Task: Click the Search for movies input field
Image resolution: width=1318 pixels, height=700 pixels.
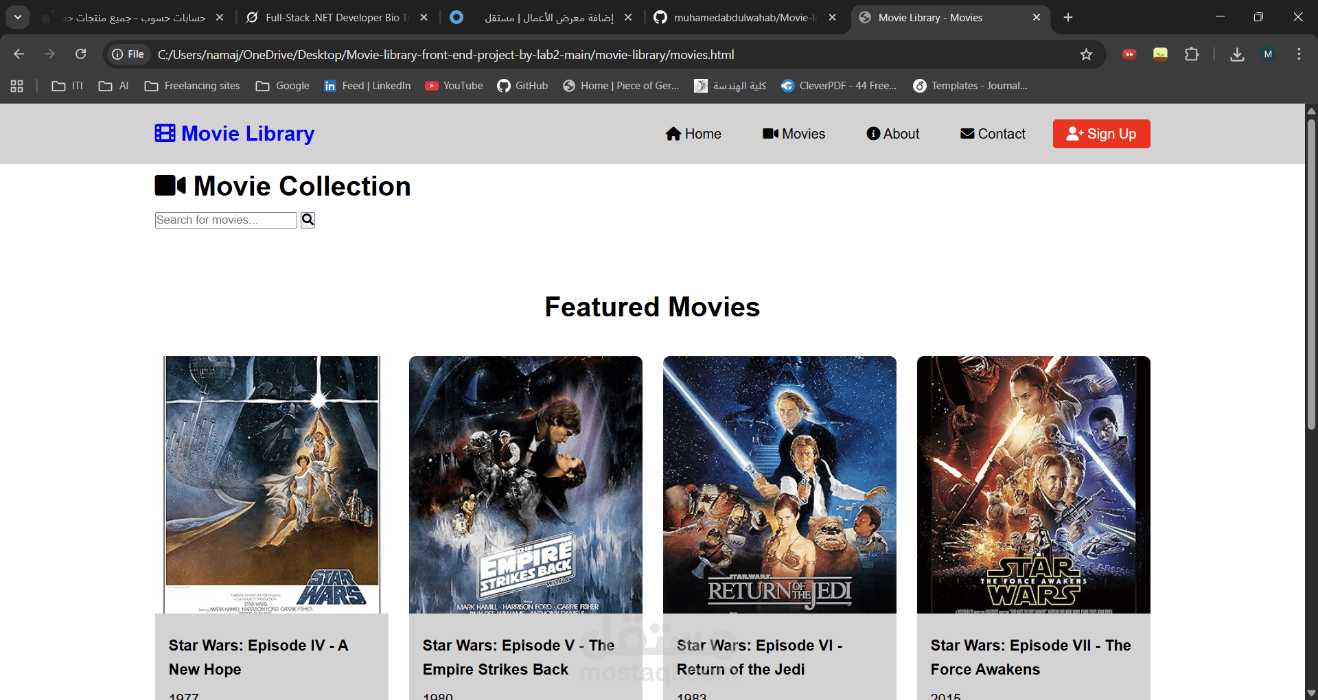Action: [226, 220]
